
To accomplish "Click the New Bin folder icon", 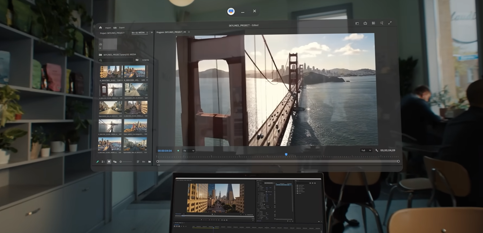I will coord(149,162).
